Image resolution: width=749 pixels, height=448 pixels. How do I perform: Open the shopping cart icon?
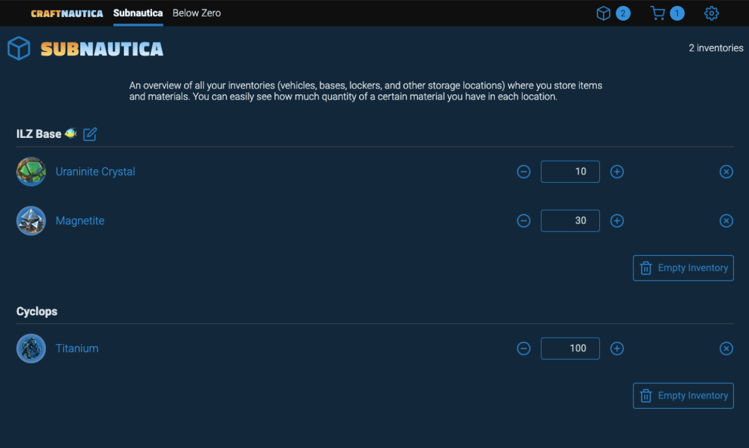point(658,13)
